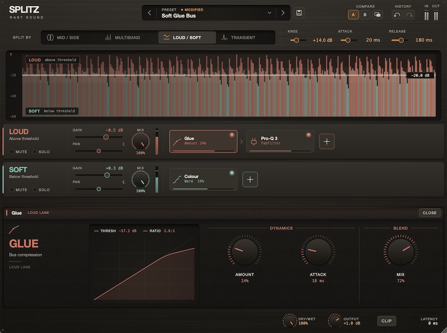447x333 pixels.
Task: Click the Multiband bars icon
Action: pyautogui.click(x=108, y=37)
